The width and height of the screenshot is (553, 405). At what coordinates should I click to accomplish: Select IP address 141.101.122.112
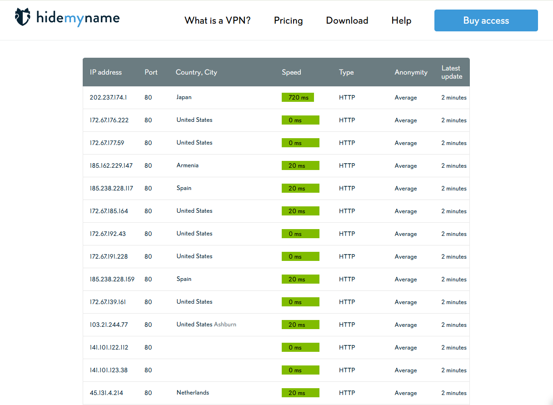coord(109,347)
